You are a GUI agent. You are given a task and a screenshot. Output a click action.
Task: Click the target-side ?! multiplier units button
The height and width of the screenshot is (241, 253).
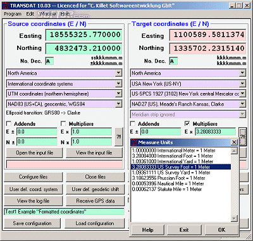point(242,137)
